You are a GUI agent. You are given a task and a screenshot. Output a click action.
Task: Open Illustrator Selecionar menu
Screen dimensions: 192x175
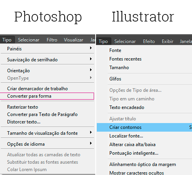[125, 41]
